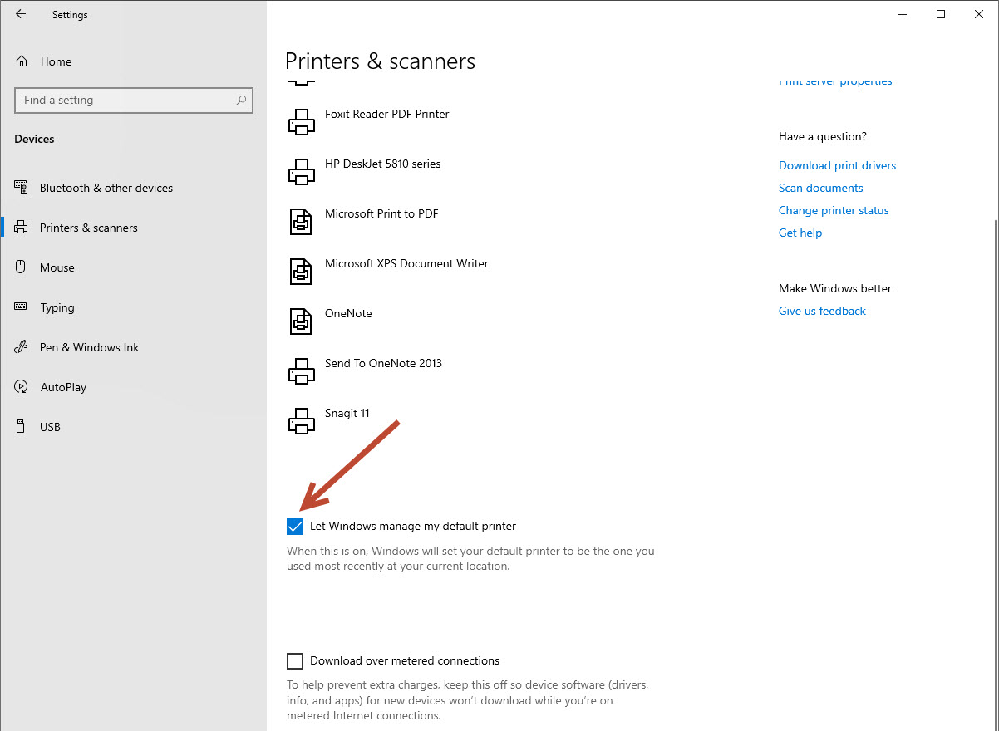Click the Send To OneNote 2013 icon
This screenshot has height=731, width=999.
[x=301, y=372]
